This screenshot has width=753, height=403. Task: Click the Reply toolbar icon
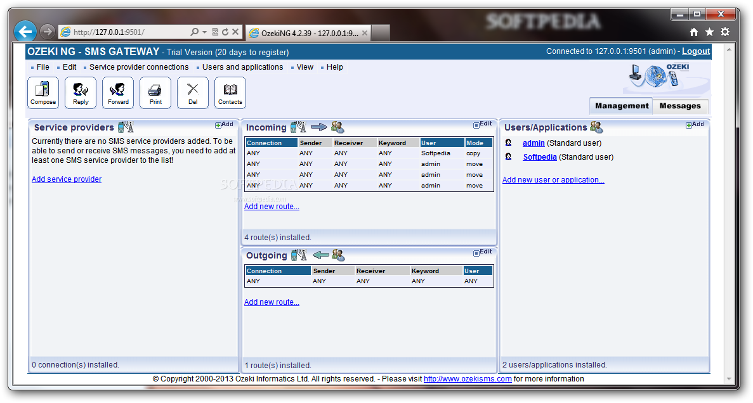81,93
